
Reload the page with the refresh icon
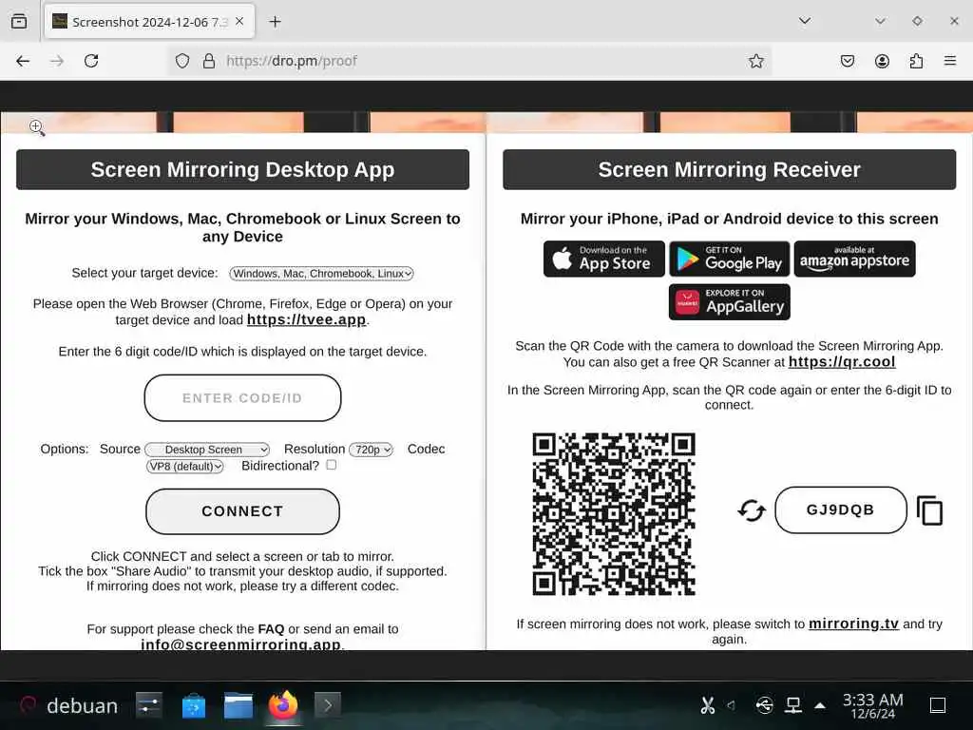coord(91,61)
